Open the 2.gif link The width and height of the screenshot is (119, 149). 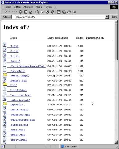click(14, 51)
